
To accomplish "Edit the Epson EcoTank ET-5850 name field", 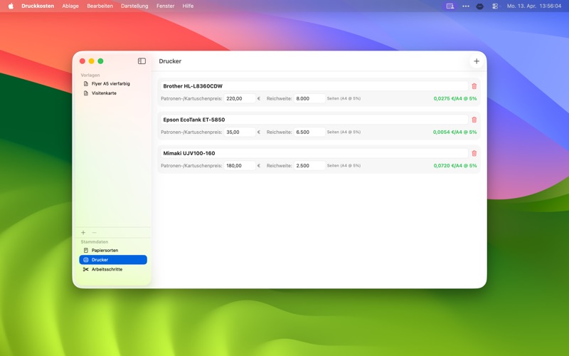I will tap(314, 120).
